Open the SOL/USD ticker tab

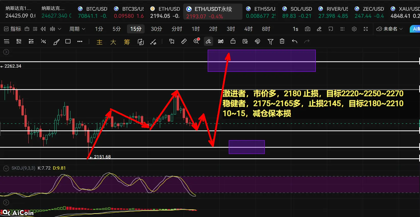point(297,12)
